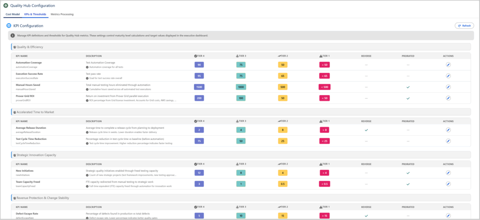Click edit pencil icon for Automation Coverage
The width and height of the screenshot is (480, 220).
click(448, 65)
